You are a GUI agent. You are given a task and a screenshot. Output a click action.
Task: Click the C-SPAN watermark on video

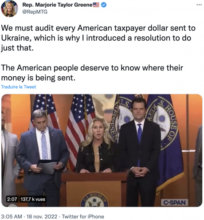point(174,202)
